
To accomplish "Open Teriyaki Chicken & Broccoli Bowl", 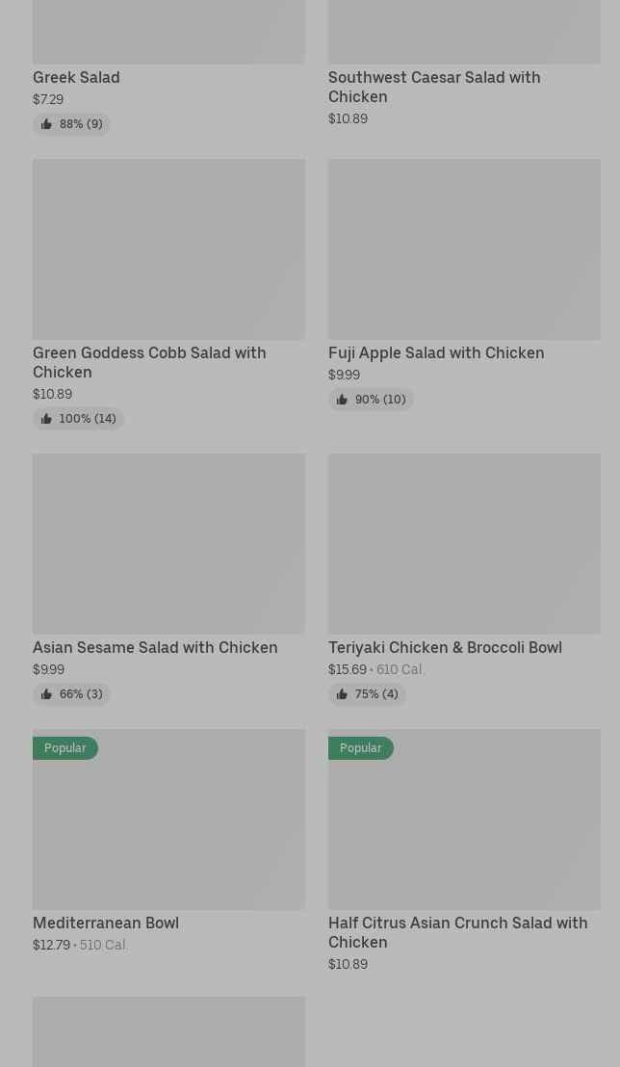I will [445, 647].
